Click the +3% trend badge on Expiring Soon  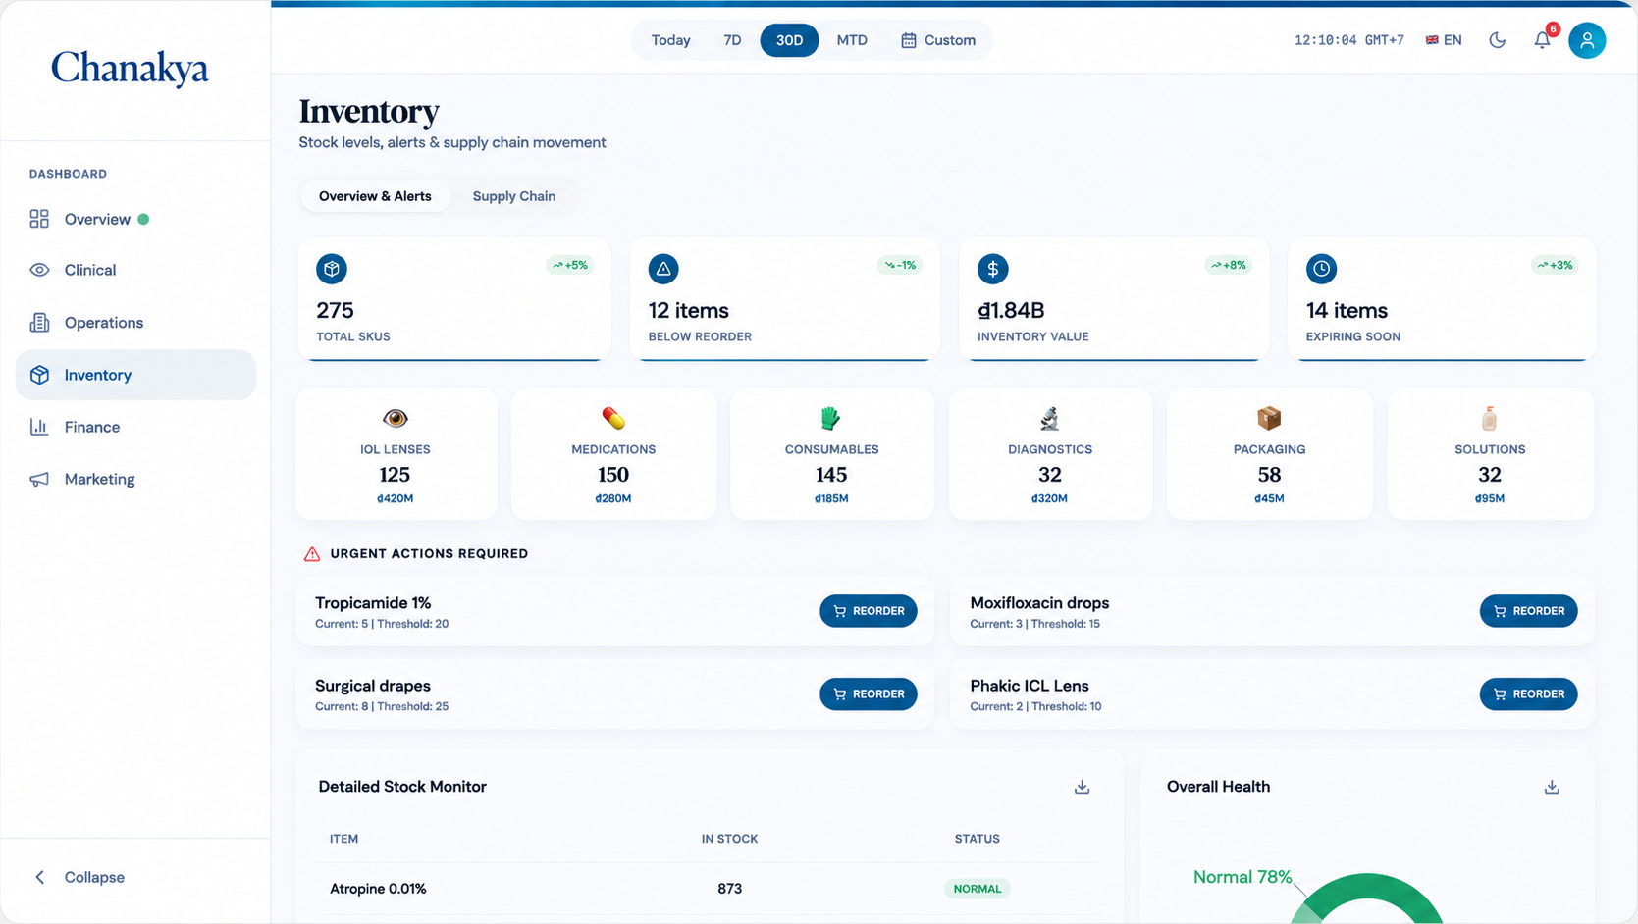(x=1555, y=265)
